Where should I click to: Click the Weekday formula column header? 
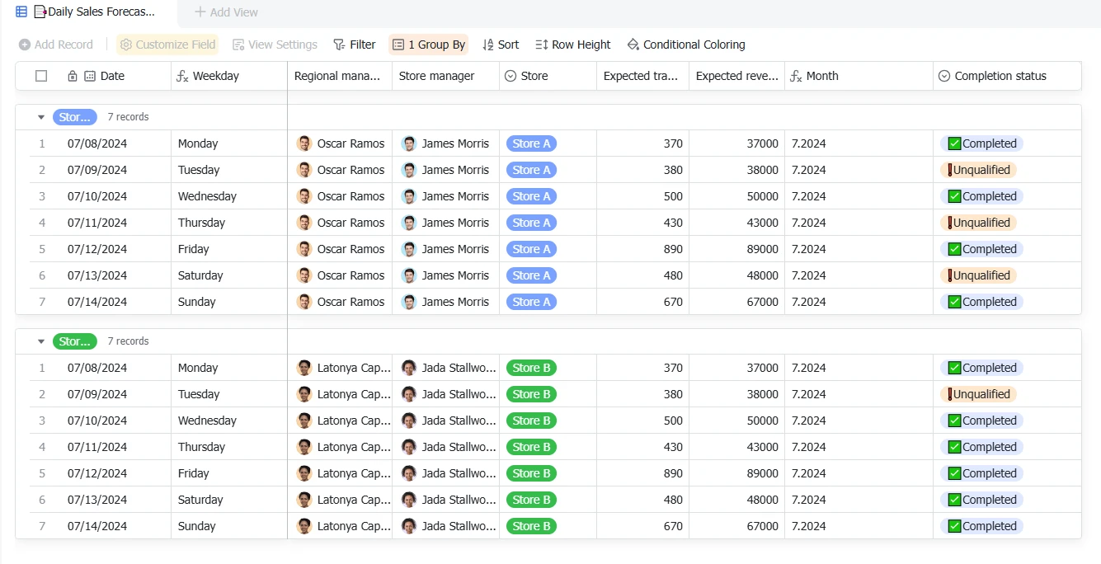229,76
